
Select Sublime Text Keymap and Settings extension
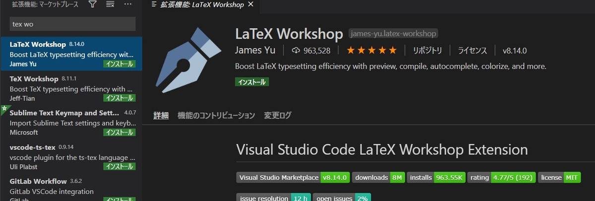(x=71, y=122)
